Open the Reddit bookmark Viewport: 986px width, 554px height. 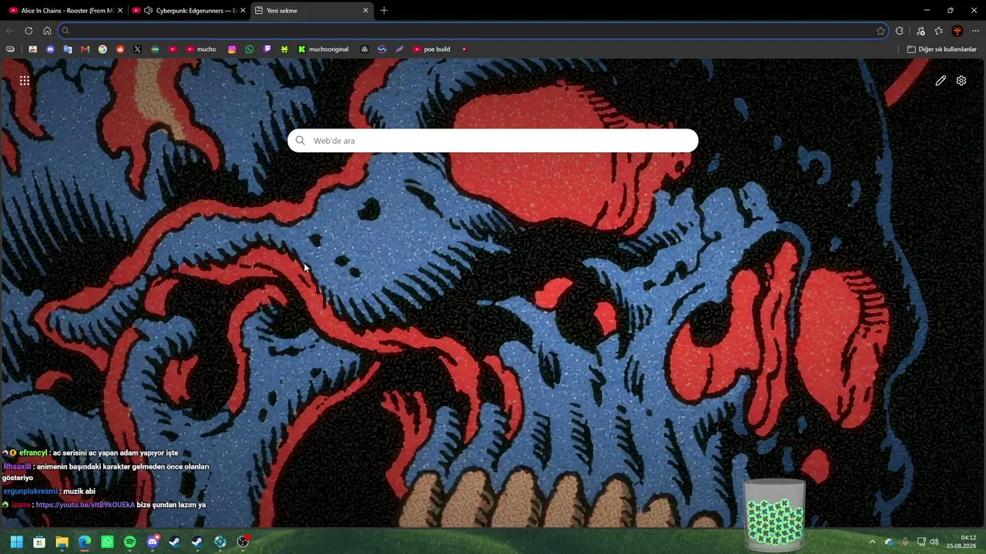click(x=120, y=49)
